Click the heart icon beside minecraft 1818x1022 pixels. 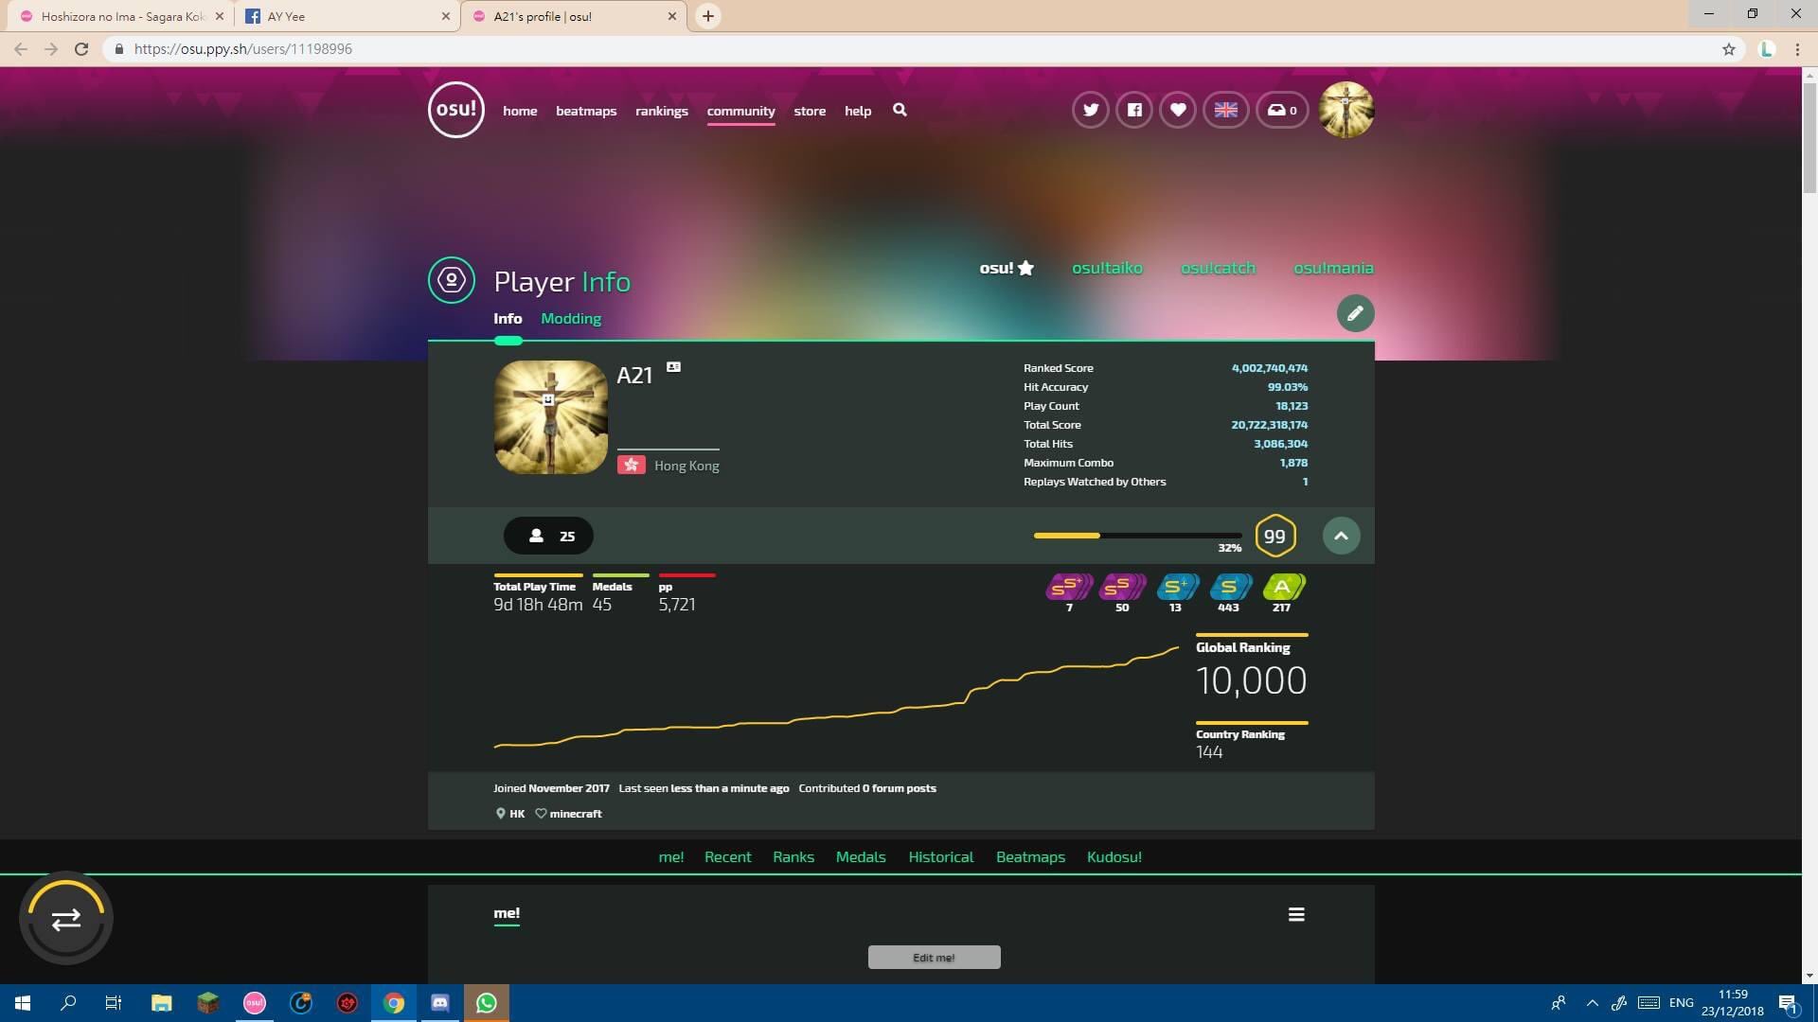click(x=541, y=814)
